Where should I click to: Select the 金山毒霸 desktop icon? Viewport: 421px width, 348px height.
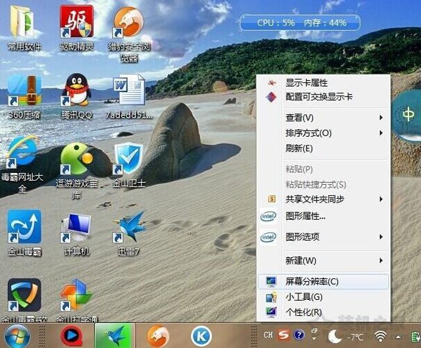[24, 228]
